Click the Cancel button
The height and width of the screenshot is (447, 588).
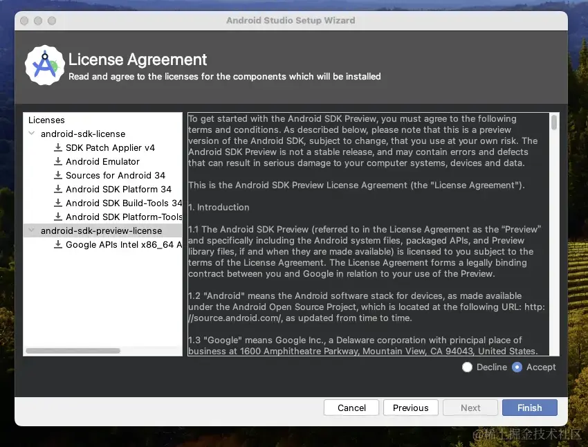click(x=351, y=408)
